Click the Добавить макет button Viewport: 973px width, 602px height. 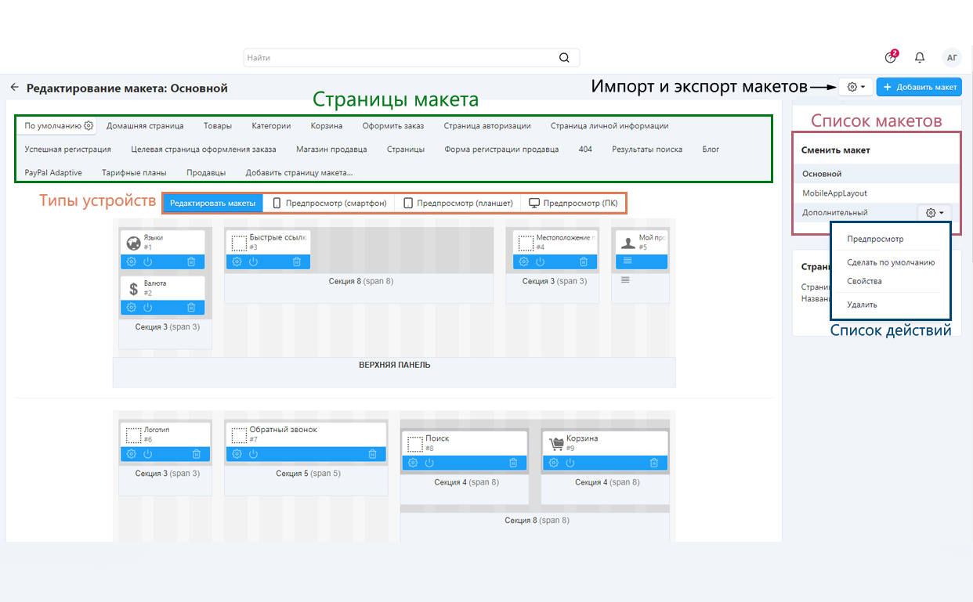click(919, 87)
